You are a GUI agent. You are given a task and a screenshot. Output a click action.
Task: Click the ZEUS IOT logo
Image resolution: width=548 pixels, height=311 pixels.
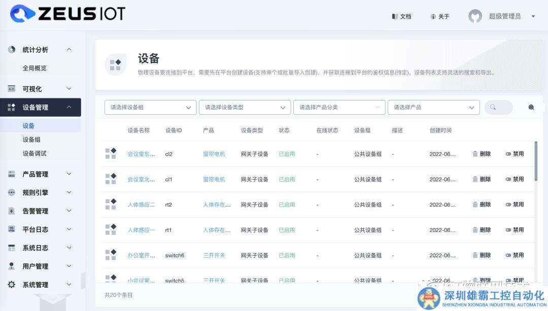pyautogui.click(x=67, y=14)
